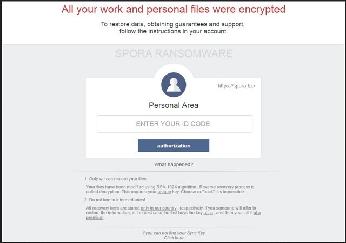Click the 'Click here' Sync Key link
Screen dimensions: 346x243
click(174, 238)
